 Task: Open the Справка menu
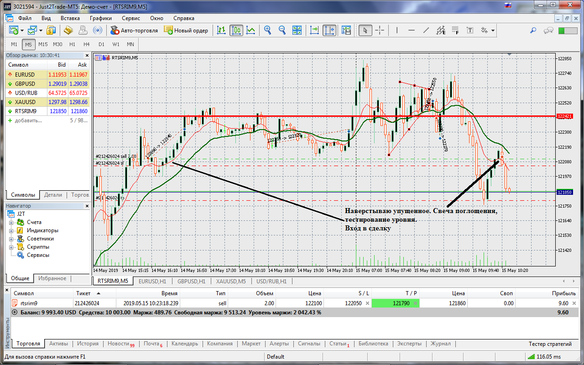coord(184,18)
